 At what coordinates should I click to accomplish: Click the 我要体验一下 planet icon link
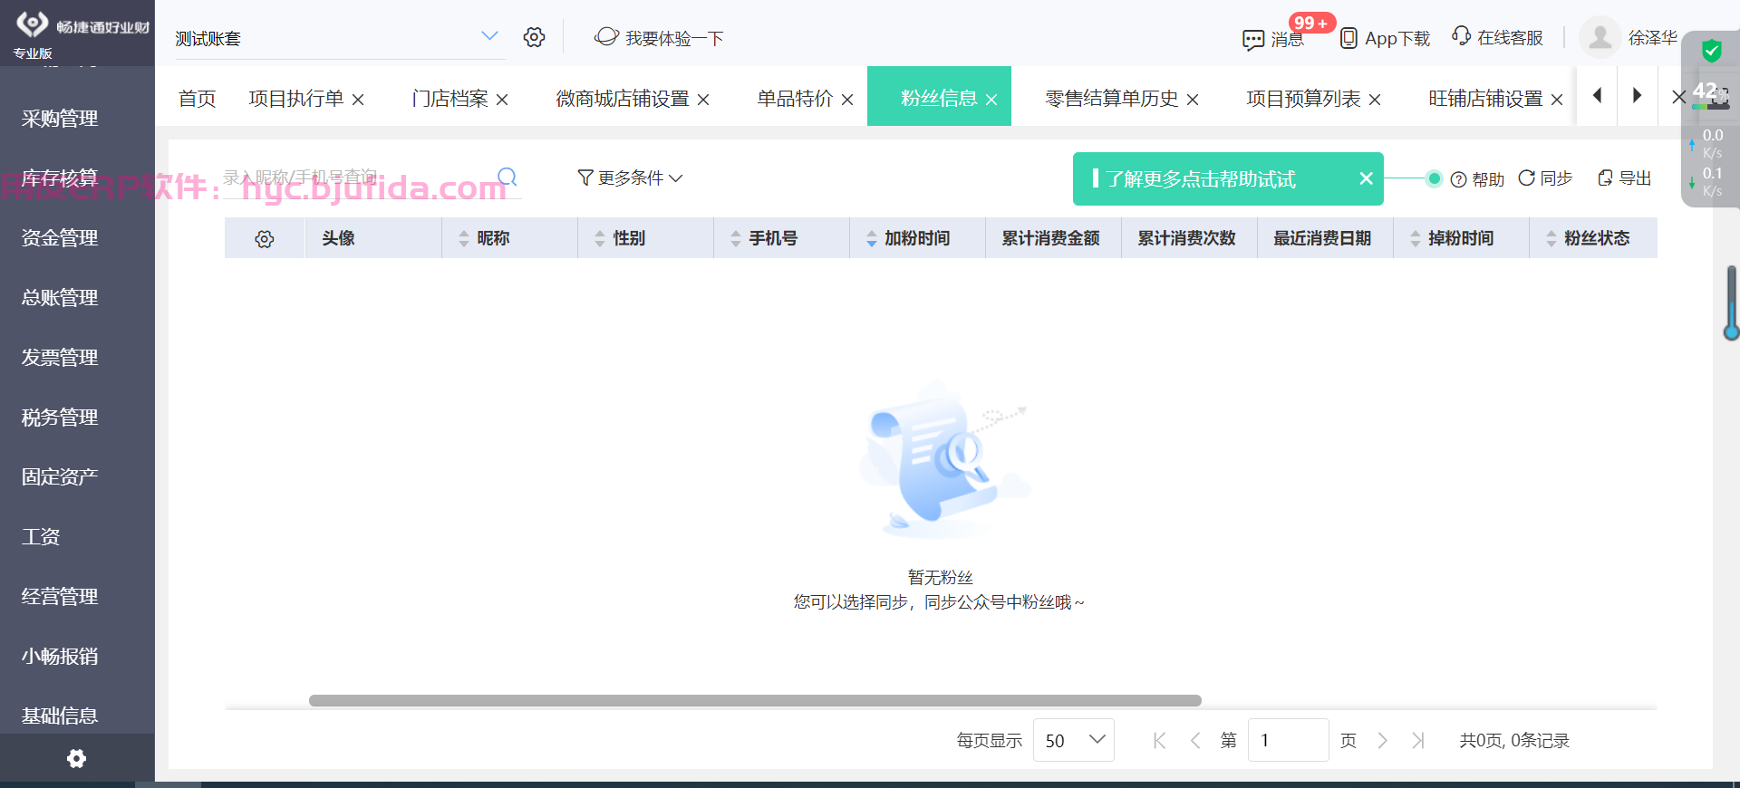[x=658, y=38]
